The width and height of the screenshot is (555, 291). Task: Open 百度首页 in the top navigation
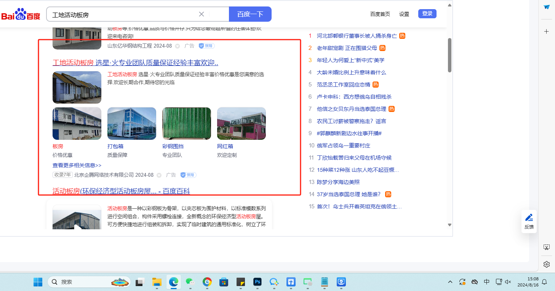380,14
